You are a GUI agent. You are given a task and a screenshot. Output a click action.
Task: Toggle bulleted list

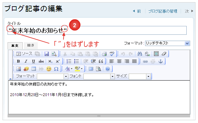pyautogui.click(x=76, y=61)
